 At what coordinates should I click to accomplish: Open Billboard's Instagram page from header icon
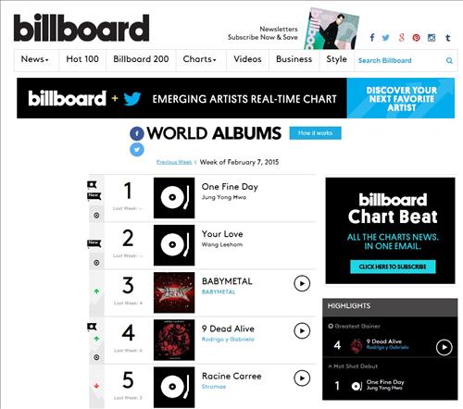(x=432, y=38)
